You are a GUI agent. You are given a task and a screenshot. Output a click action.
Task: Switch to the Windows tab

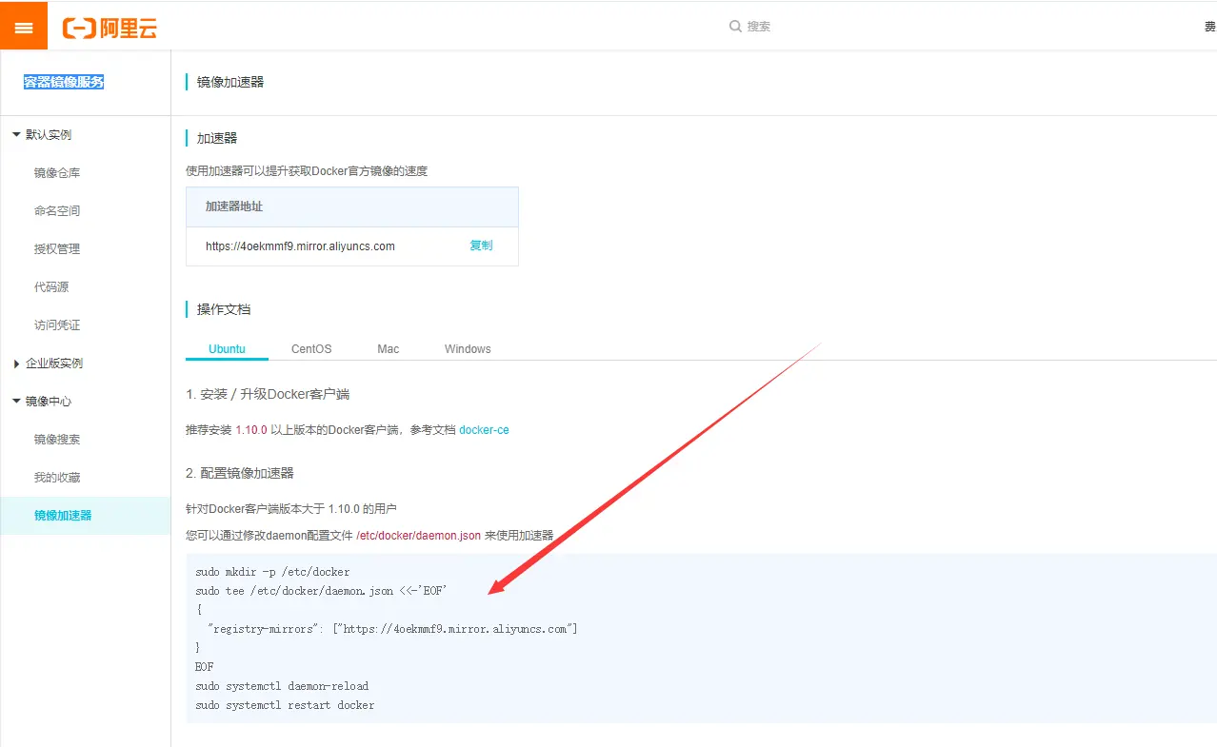pyautogui.click(x=467, y=348)
